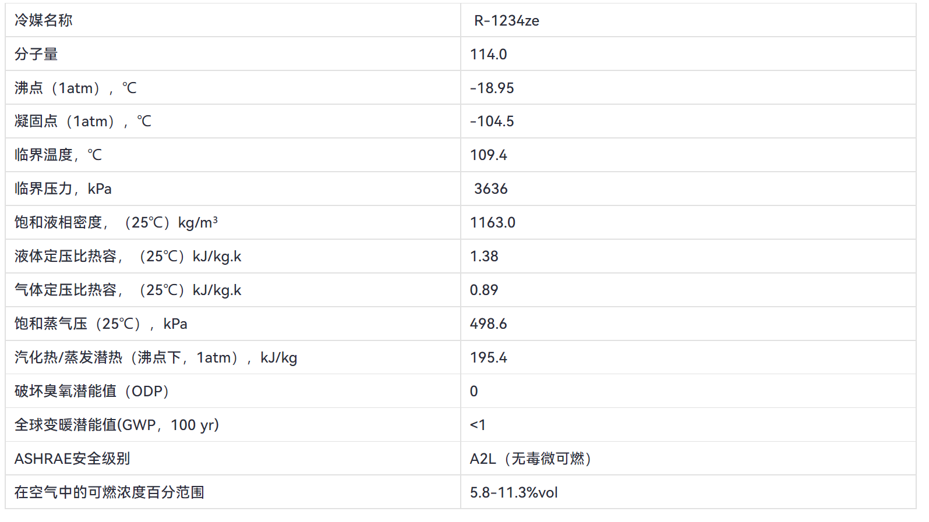Select the 液体定压比热容 label cell

pos(128,256)
